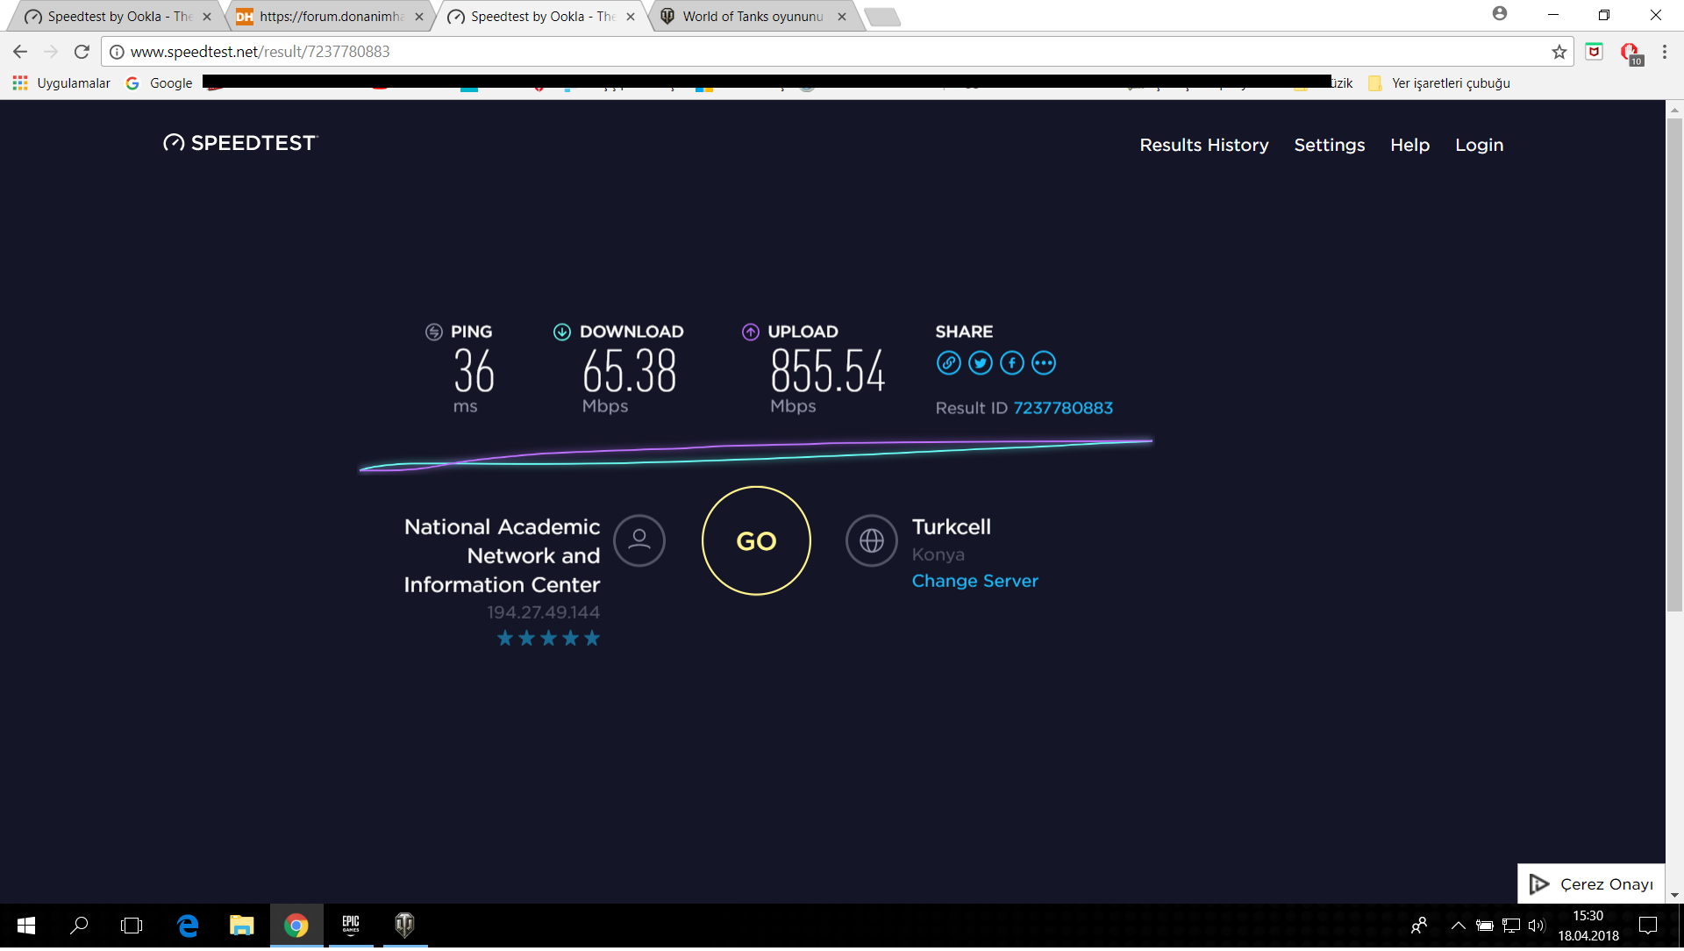Image resolution: width=1684 pixels, height=951 pixels.
Task: Switch to World of Tanks oyununu tab
Action: (x=753, y=17)
